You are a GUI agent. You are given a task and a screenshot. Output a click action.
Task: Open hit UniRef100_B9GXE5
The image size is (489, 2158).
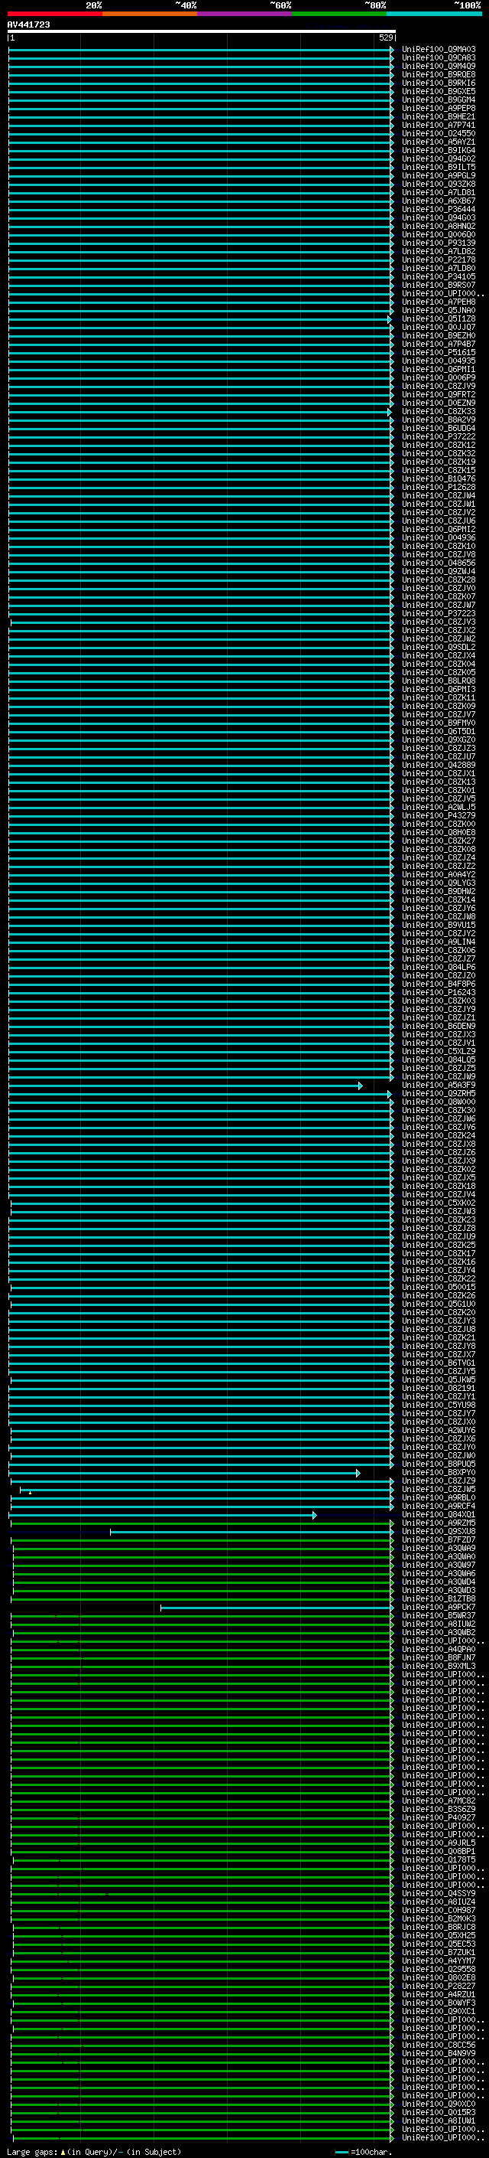[439, 91]
